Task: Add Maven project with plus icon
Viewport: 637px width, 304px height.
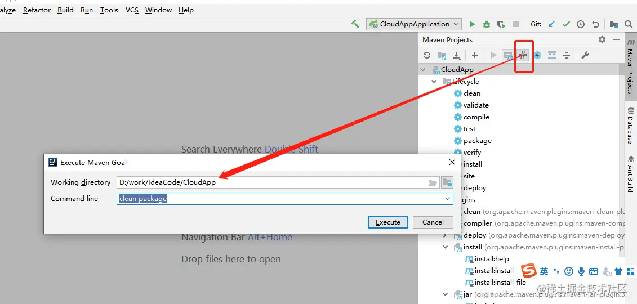Action: pos(474,55)
